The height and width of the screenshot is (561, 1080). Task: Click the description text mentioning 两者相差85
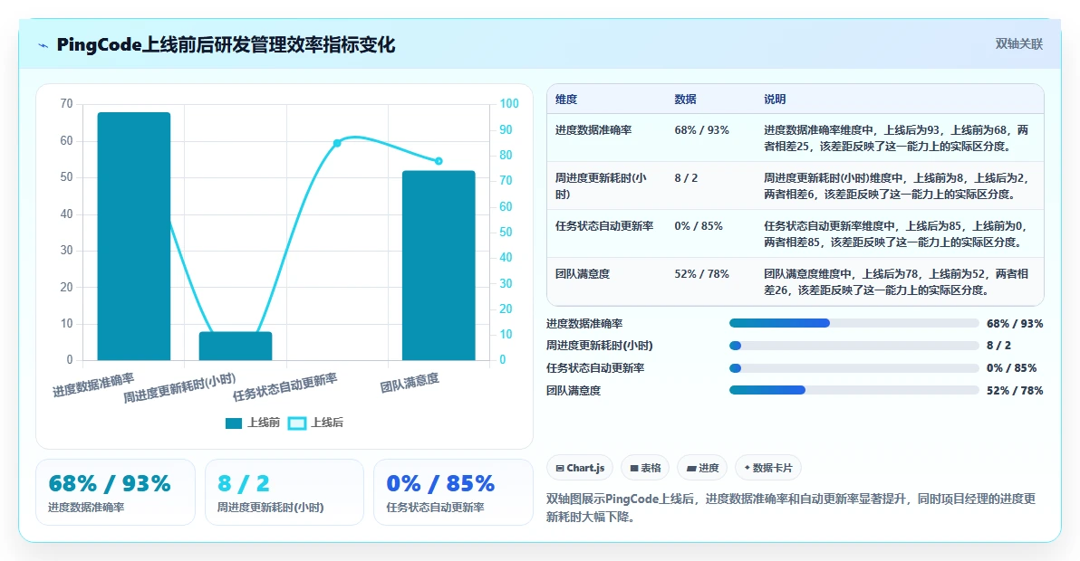click(x=896, y=234)
